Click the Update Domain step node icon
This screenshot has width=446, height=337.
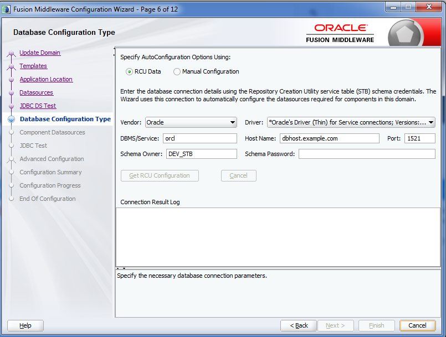pos(11,54)
